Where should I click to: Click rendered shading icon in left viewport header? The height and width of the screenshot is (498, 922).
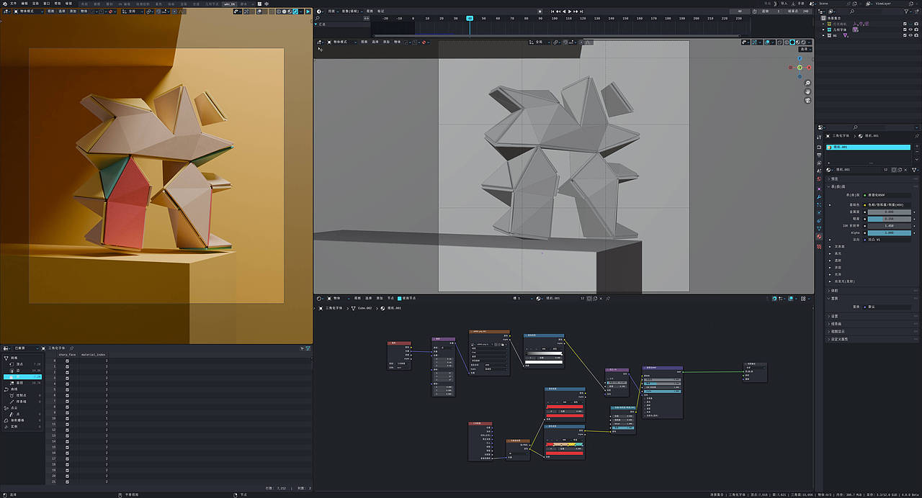tap(295, 12)
